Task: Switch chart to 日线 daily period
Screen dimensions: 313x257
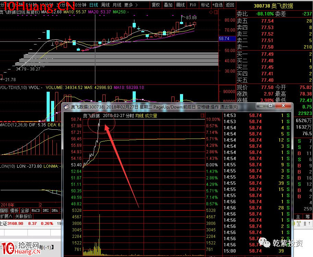Action: pyautogui.click(x=94, y=5)
